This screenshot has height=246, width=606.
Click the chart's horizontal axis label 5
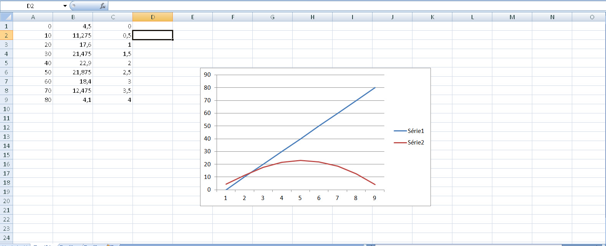[x=300, y=198]
